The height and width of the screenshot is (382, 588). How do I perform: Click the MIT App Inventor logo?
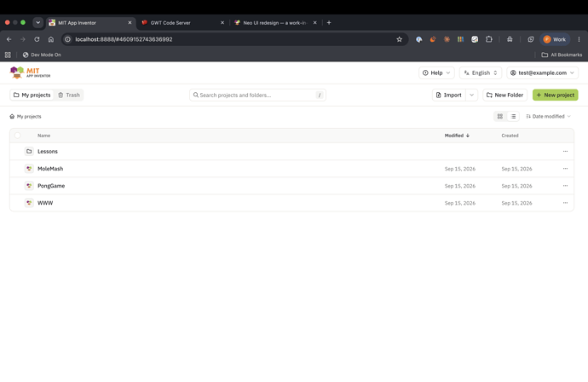[x=30, y=72]
